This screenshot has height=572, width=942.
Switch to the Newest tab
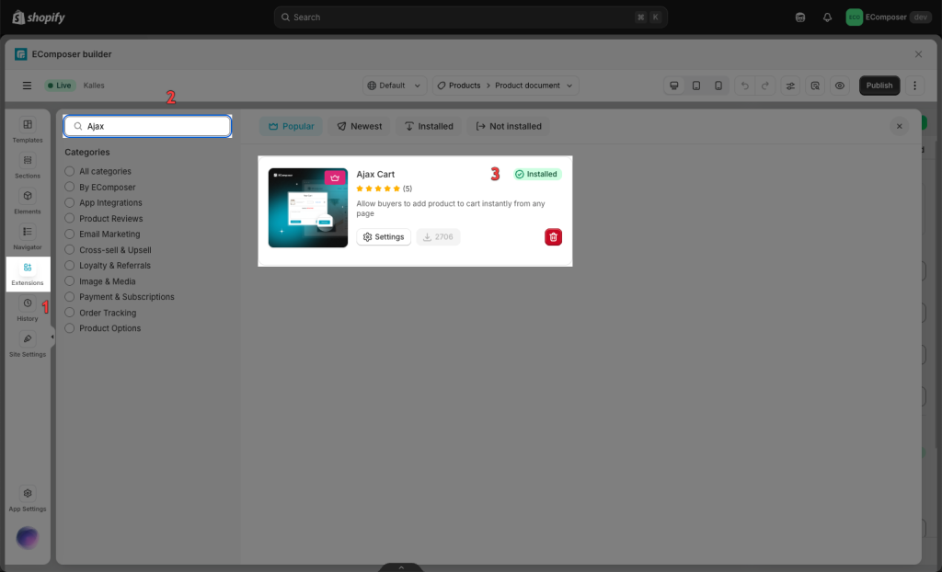point(358,126)
